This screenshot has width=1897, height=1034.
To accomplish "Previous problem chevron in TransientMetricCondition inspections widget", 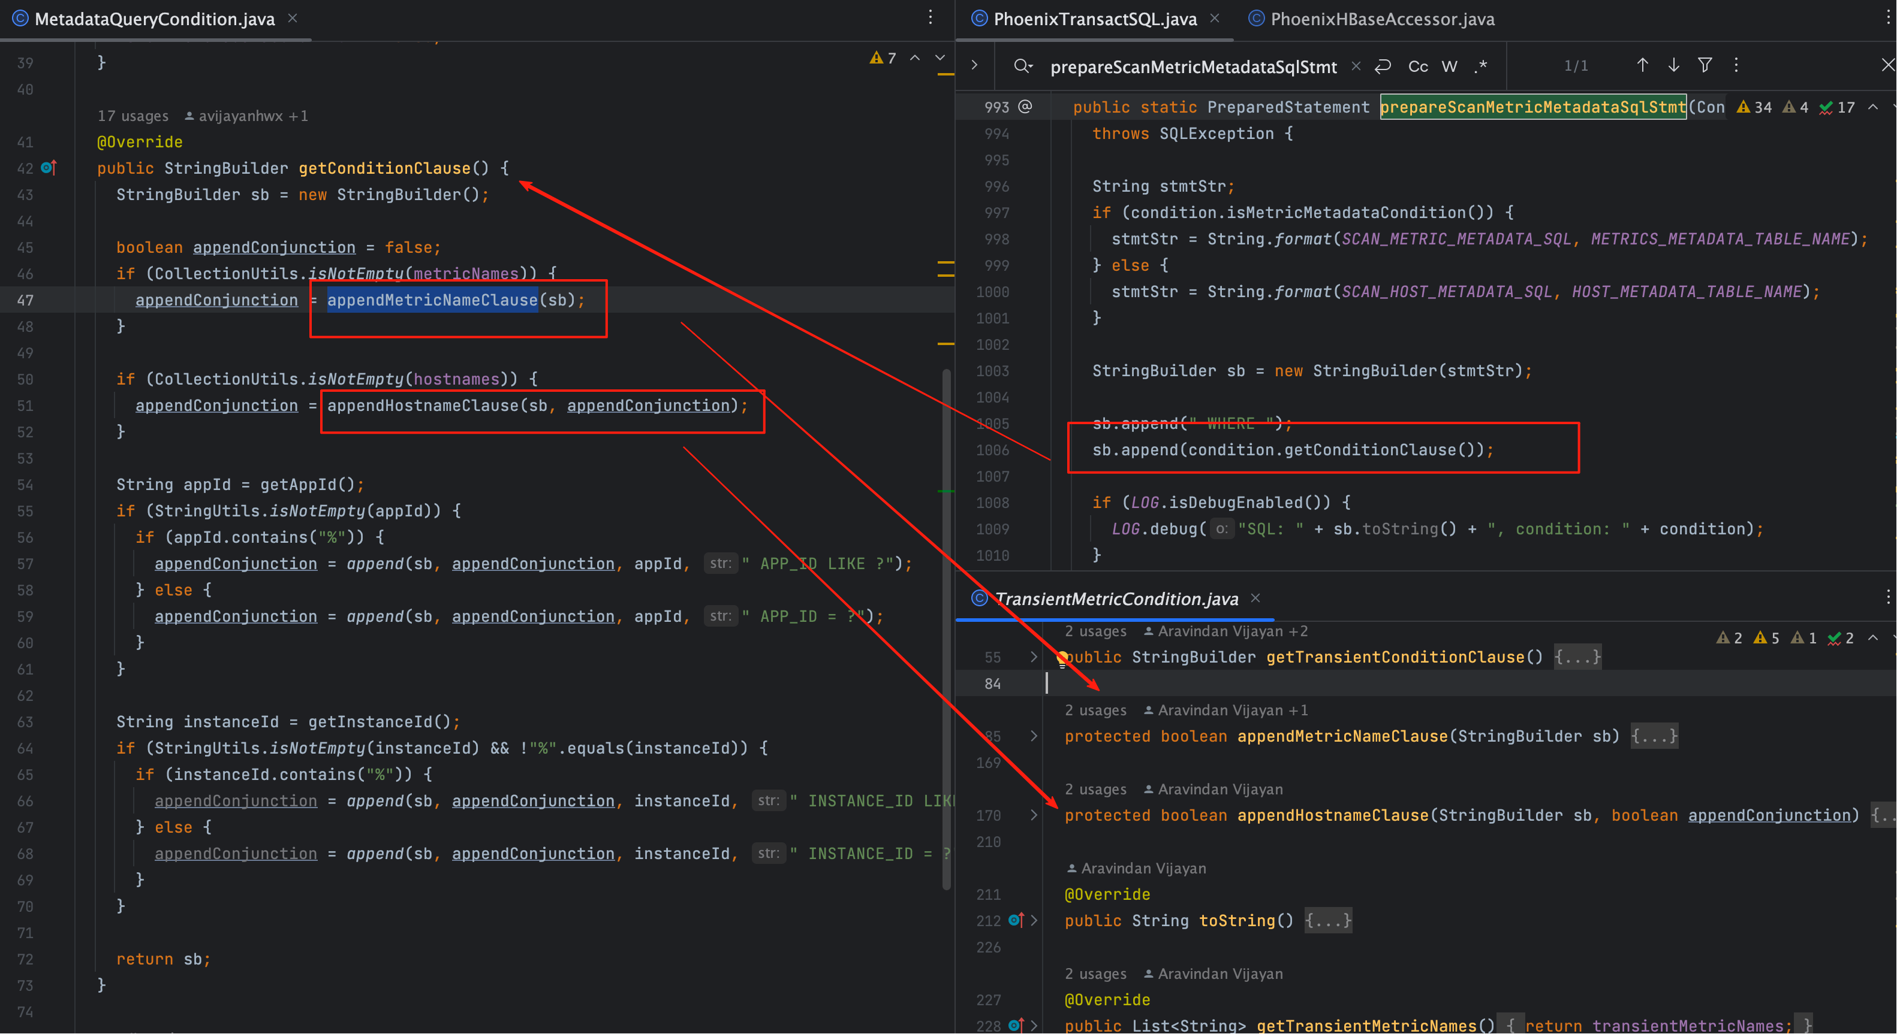I will coord(1874,637).
